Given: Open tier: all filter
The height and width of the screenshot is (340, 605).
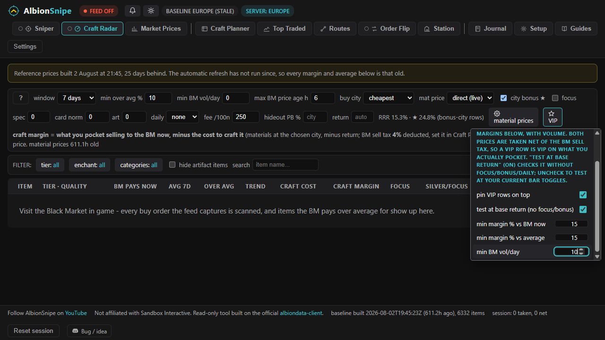Looking at the screenshot, I should click(x=50, y=165).
